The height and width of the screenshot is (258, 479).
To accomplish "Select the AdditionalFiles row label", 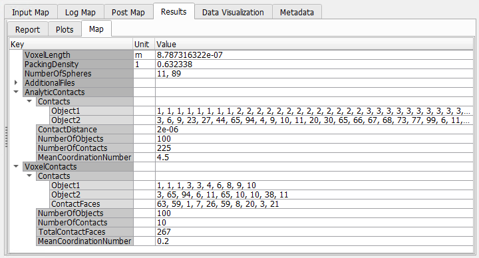I will pyautogui.click(x=78, y=82).
